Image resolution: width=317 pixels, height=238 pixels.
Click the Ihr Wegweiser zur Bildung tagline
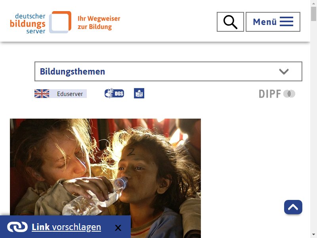click(99, 23)
